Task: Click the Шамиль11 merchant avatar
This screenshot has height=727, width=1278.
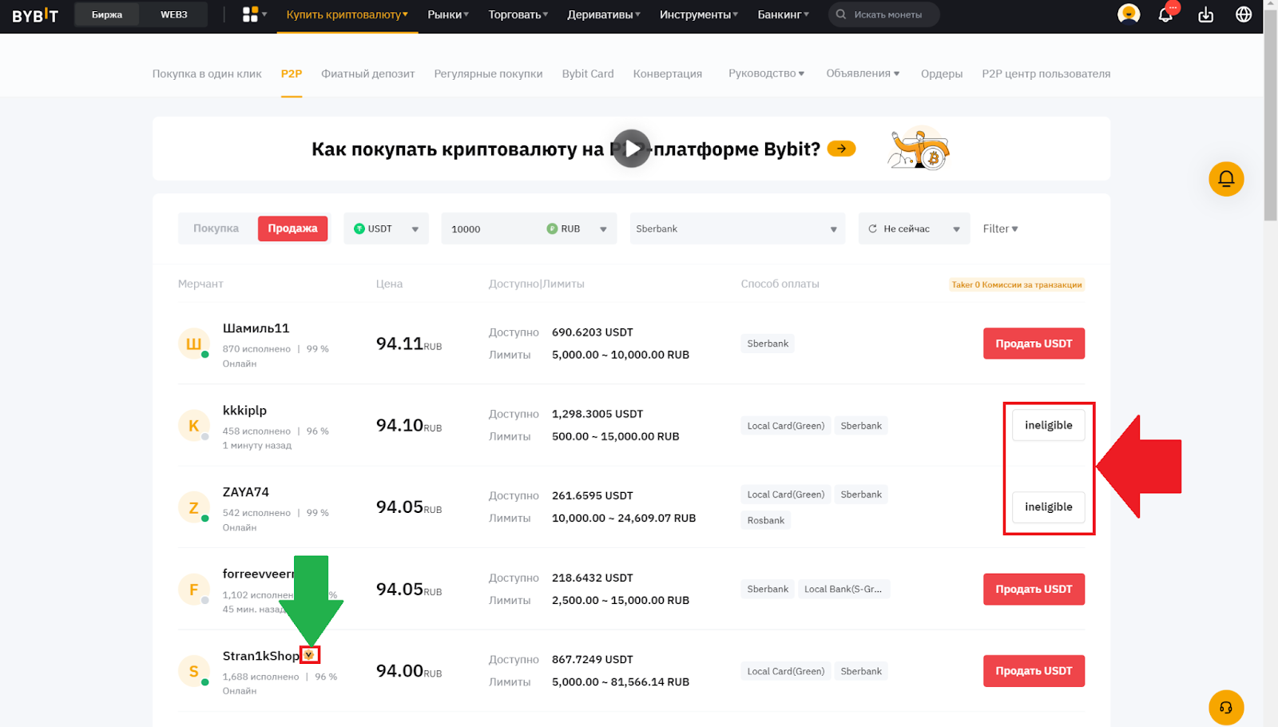Action: 193,344
